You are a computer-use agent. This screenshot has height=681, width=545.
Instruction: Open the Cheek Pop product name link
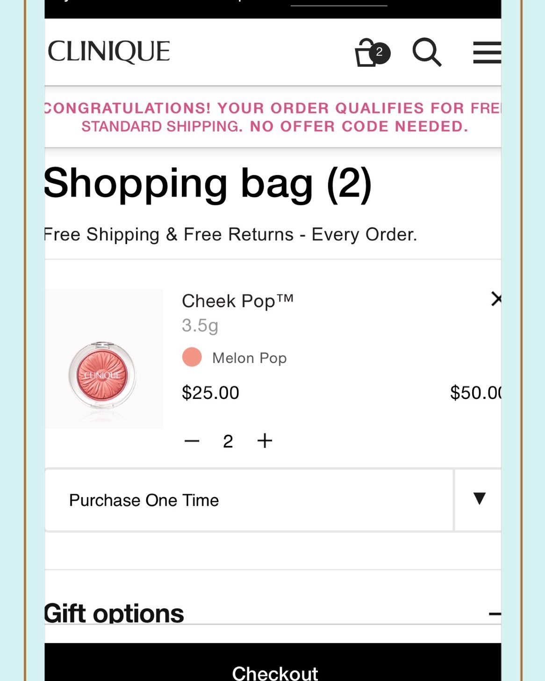pyautogui.click(x=237, y=301)
